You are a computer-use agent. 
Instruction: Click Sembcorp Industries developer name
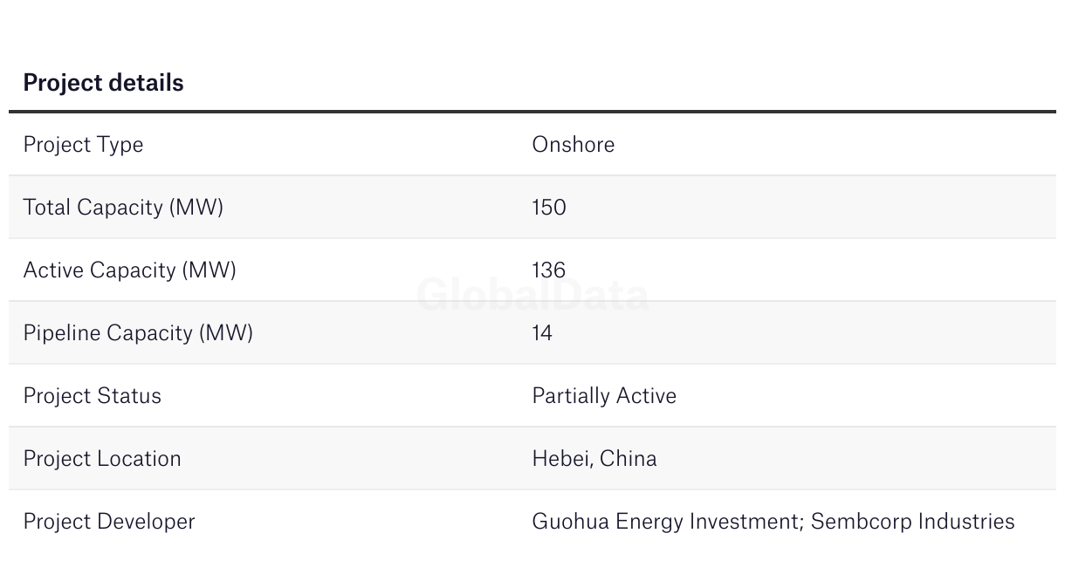point(913,522)
